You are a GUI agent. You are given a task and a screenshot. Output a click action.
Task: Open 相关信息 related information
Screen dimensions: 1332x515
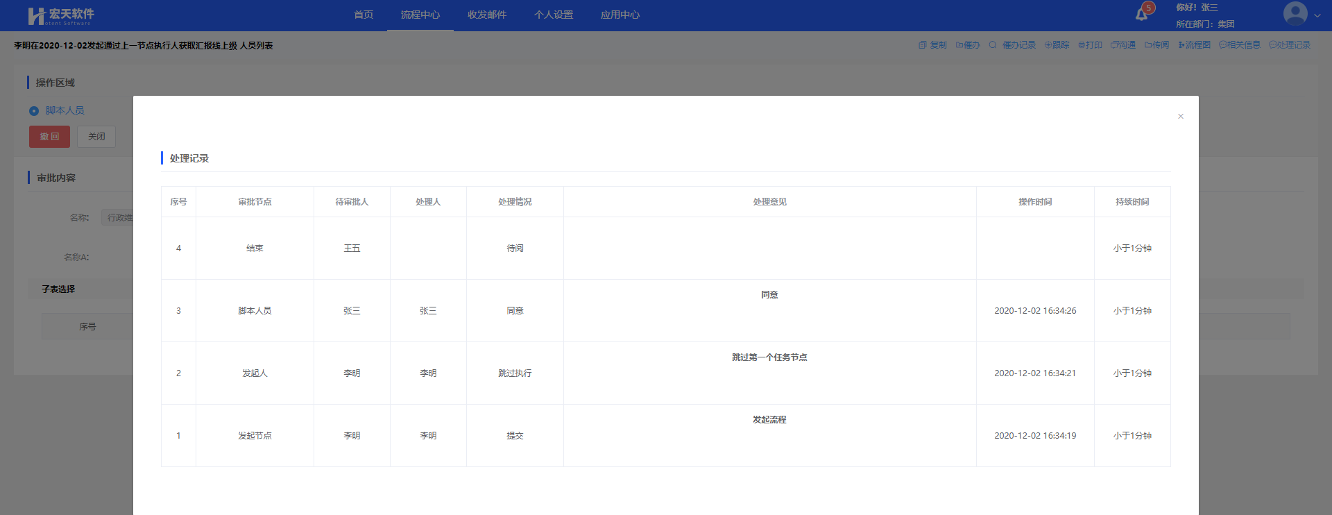[1239, 45]
